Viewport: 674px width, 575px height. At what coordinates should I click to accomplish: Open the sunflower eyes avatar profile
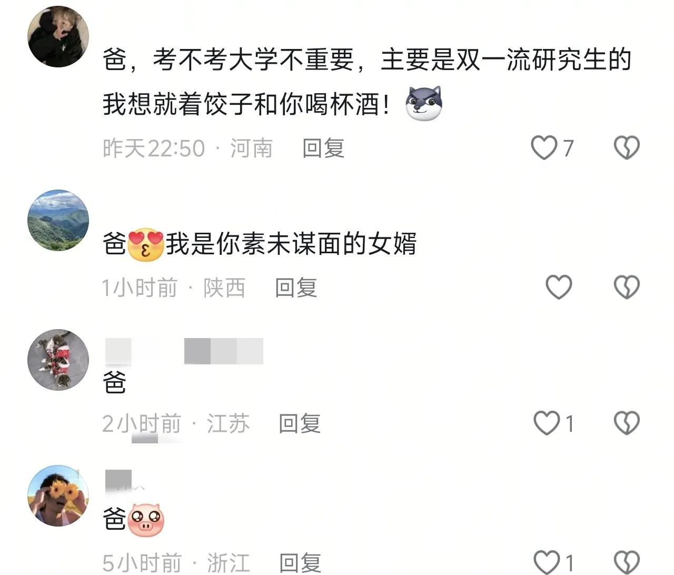coord(58,495)
